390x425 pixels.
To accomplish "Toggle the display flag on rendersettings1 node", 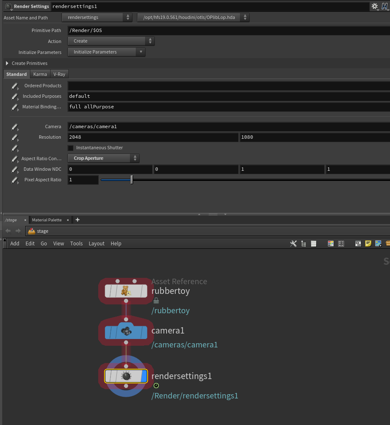I will click(x=144, y=376).
